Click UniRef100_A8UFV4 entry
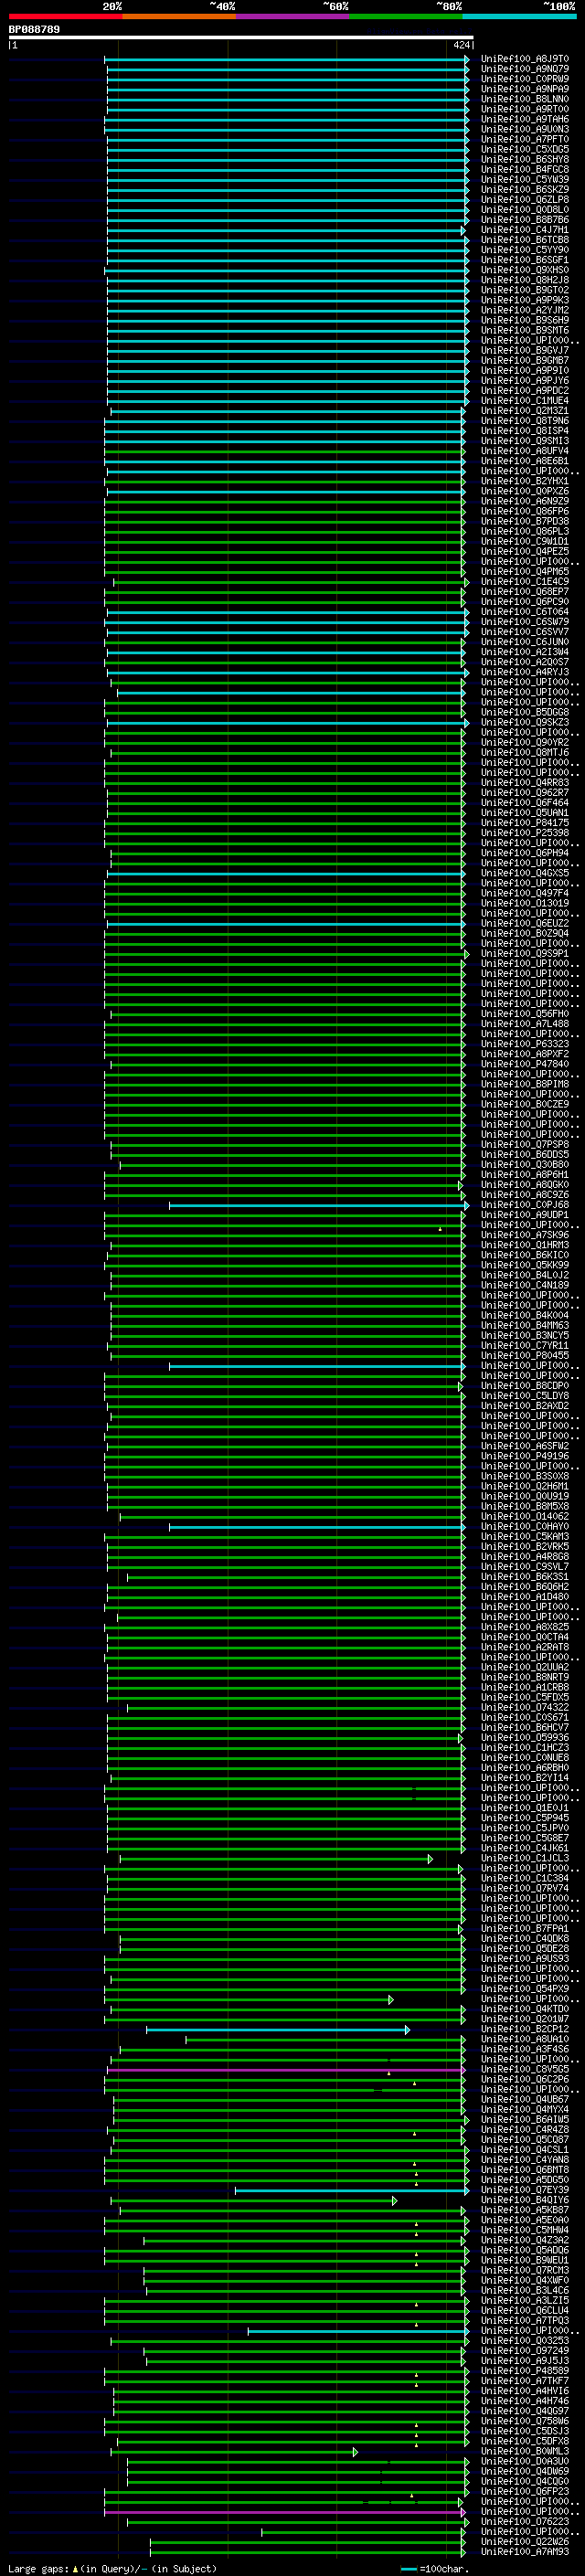585x2576 pixels. coord(525,451)
